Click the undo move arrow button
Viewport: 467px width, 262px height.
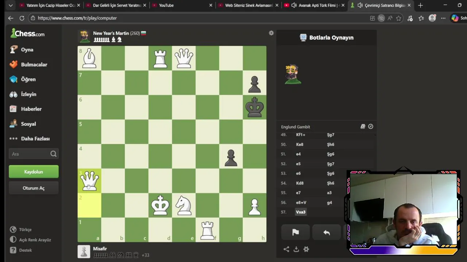[327, 233]
